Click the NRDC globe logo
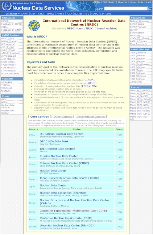The image size is (153, 235). [x=34, y=25]
